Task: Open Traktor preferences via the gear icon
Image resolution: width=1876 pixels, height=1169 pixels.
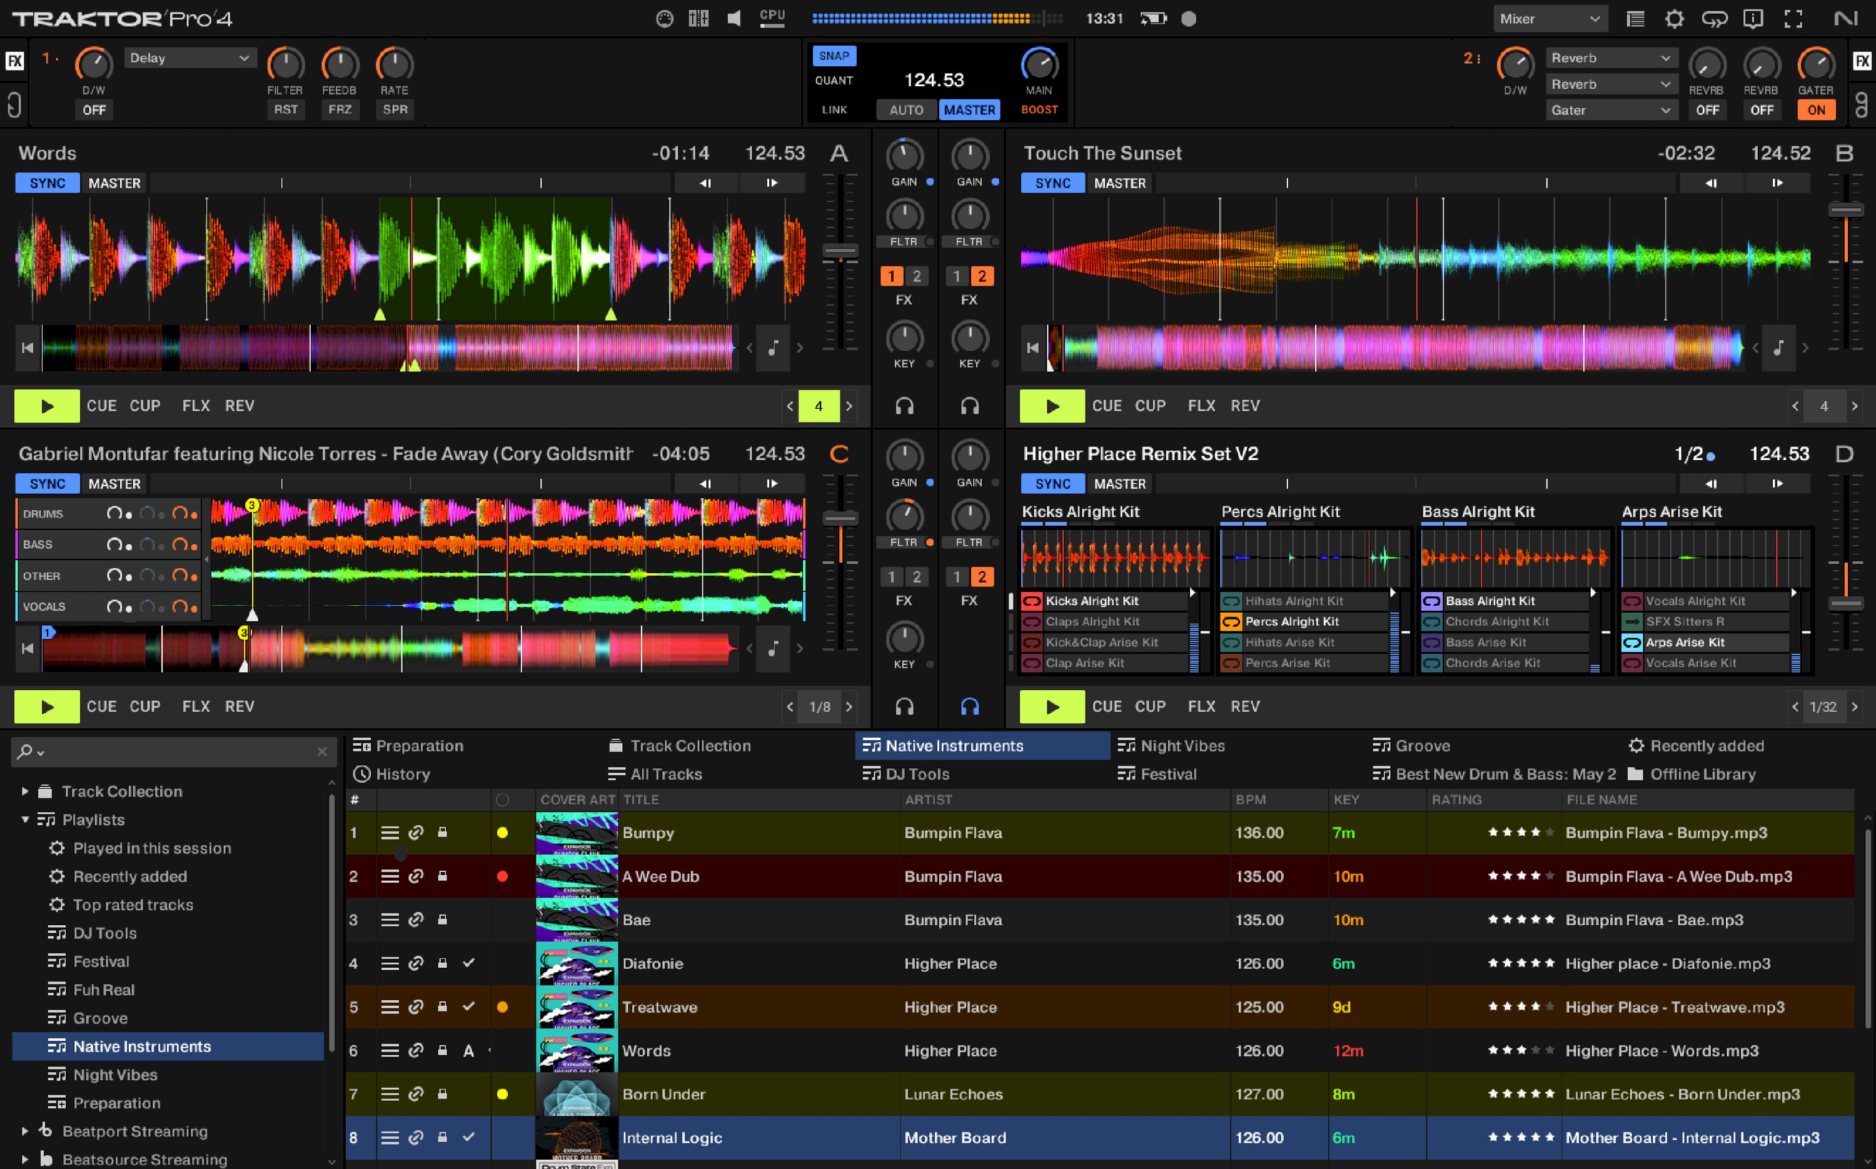Action: coord(1675,18)
